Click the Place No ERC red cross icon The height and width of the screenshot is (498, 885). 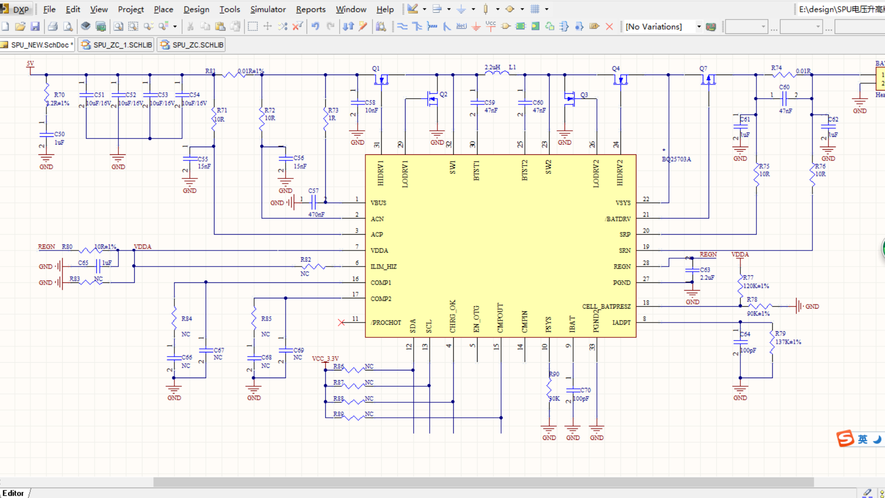[609, 26]
